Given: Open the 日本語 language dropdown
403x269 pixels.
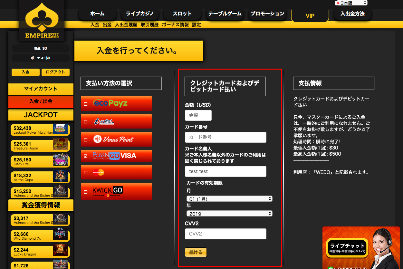Looking at the screenshot, I should click(351, 3).
